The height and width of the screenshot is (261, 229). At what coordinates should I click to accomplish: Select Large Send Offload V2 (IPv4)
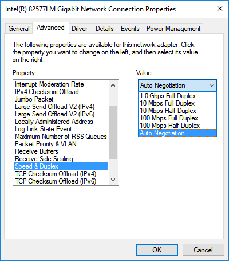click(61, 107)
